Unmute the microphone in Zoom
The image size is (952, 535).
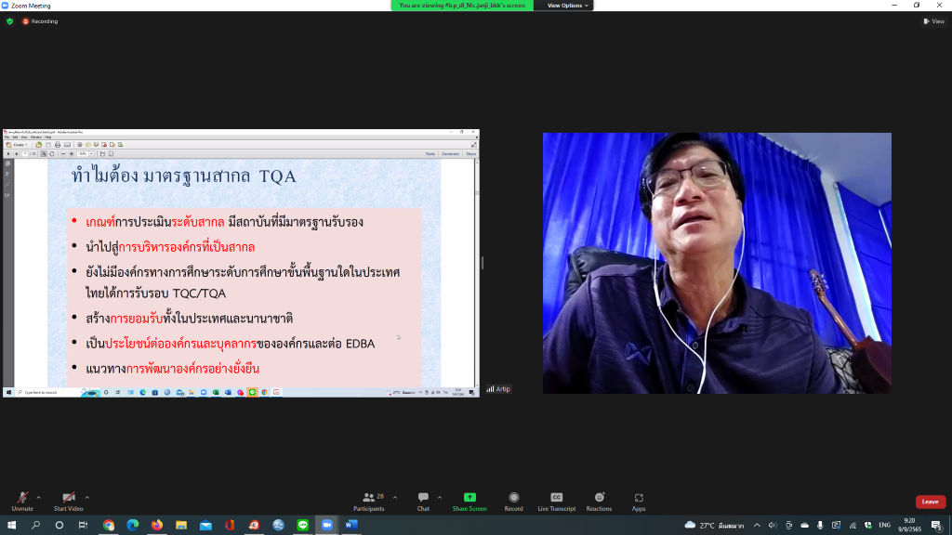click(x=22, y=502)
